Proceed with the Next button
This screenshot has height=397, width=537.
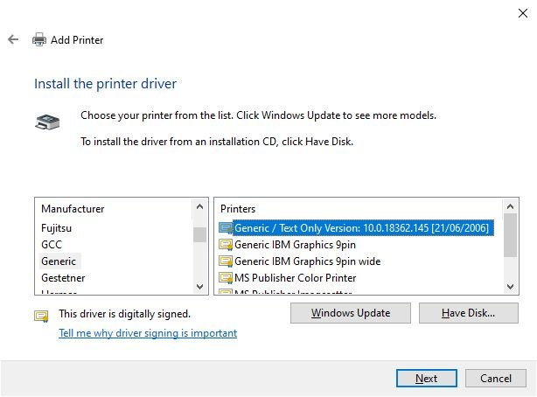[x=427, y=378]
